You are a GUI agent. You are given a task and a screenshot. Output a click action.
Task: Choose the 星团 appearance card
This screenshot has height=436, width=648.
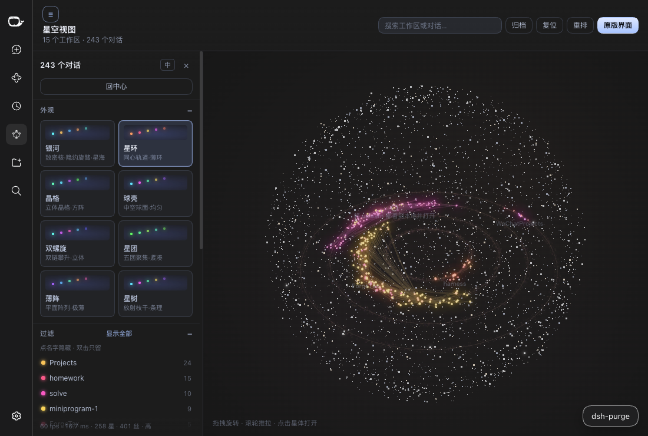tap(156, 243)
